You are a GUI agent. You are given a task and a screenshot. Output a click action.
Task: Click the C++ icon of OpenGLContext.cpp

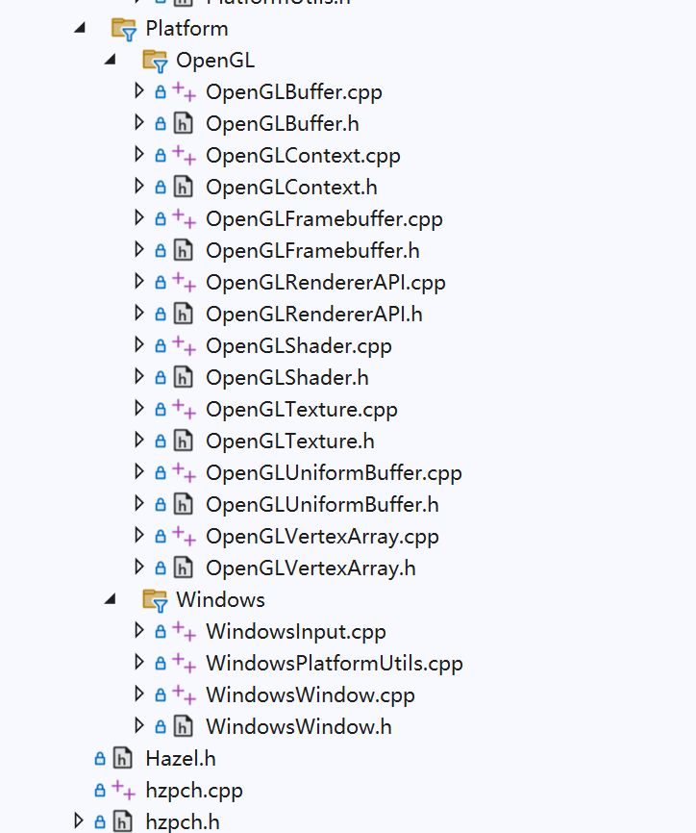pos(185,155)
